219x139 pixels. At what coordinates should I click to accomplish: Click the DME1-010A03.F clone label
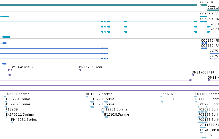click(23, 67)
